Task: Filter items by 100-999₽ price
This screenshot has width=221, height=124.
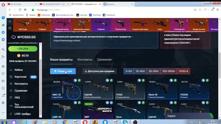Action: coord(169,71)
